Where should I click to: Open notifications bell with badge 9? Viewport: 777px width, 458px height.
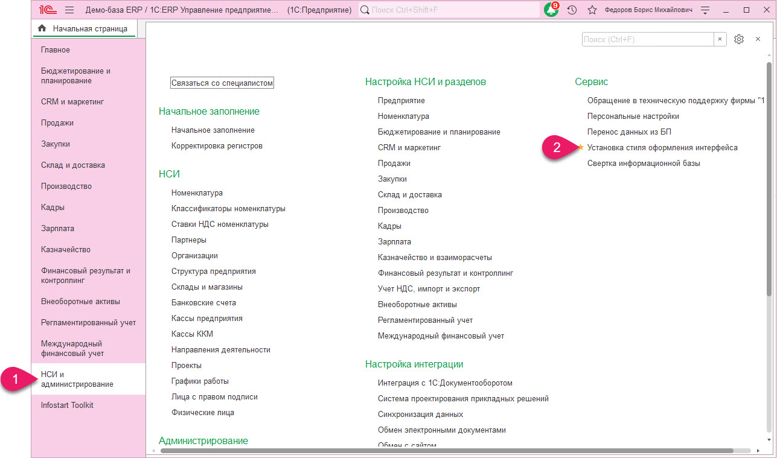click(551, 10)
